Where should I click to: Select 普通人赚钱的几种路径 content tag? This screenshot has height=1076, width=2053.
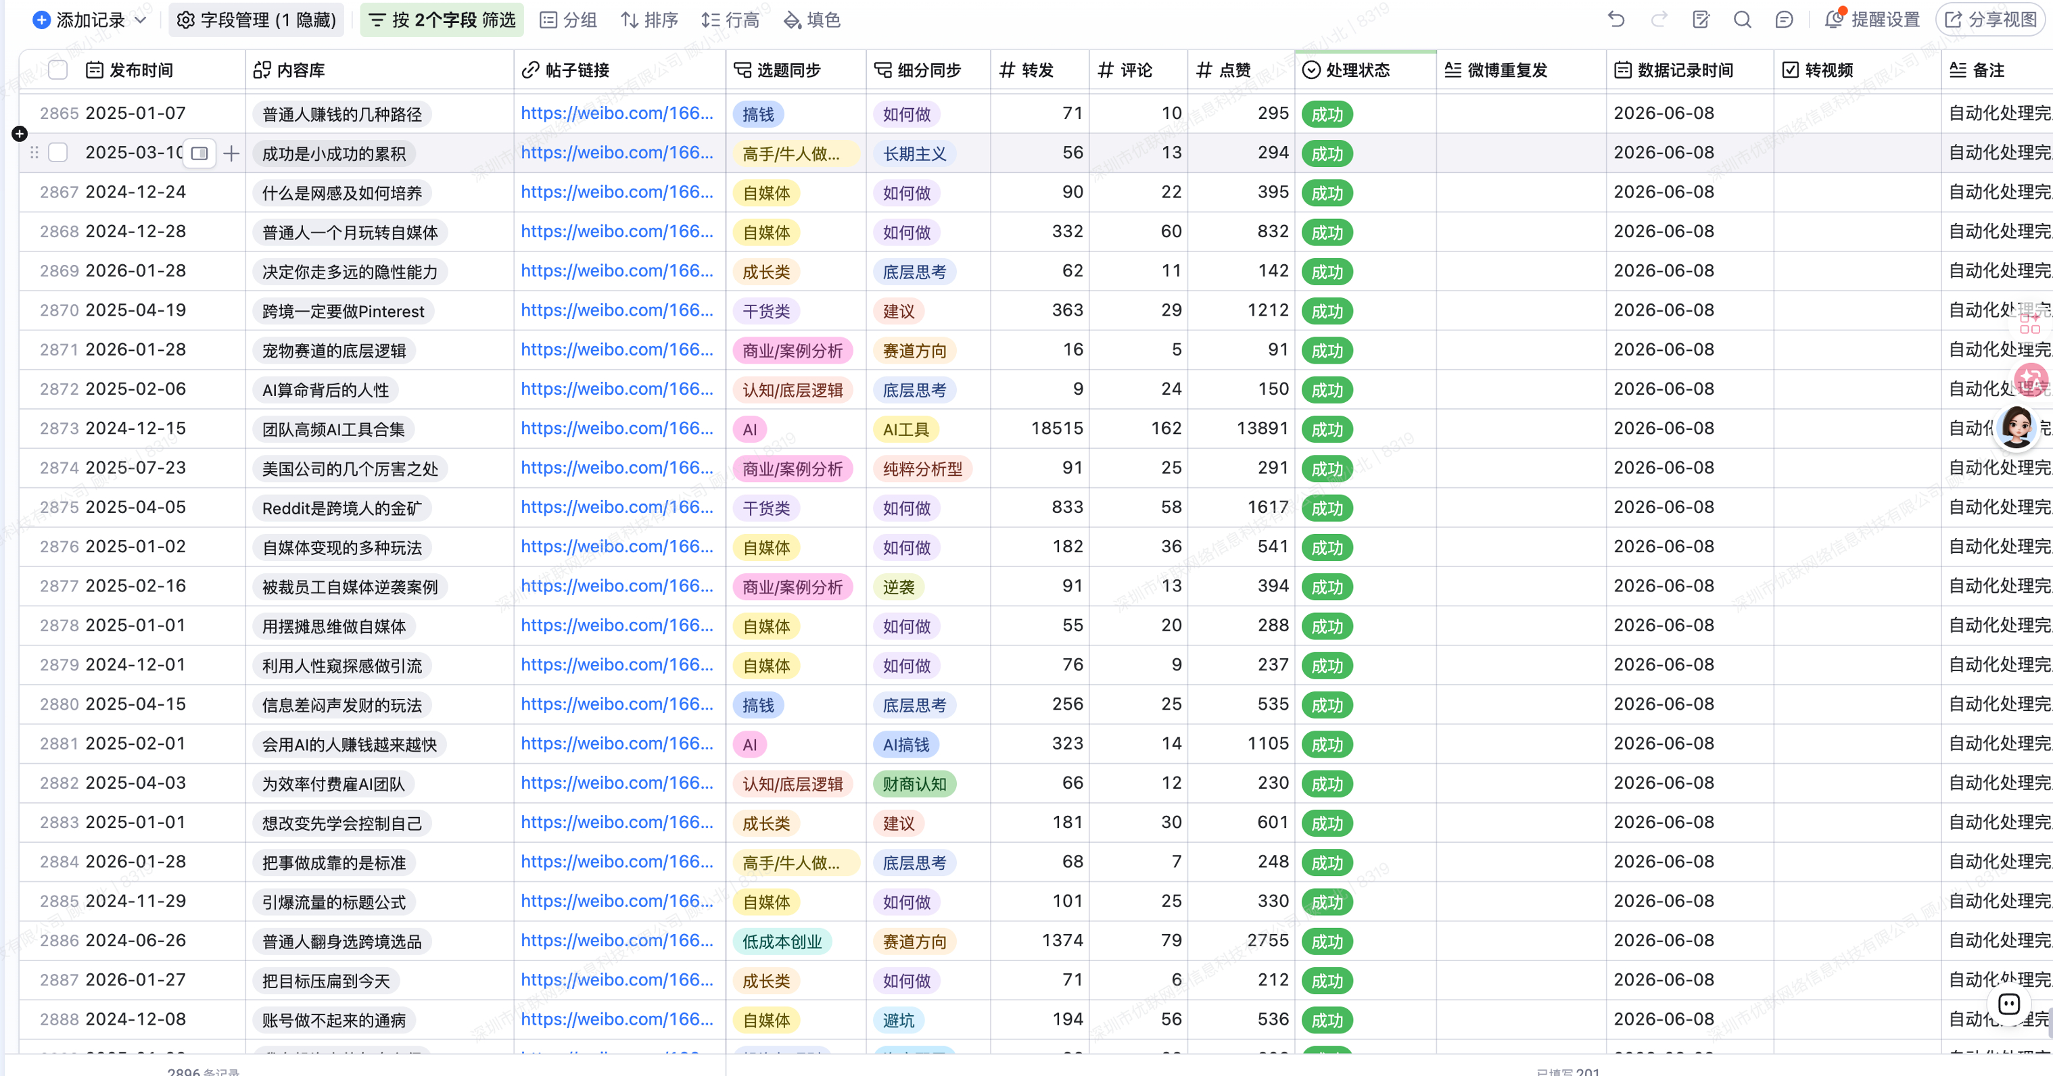click(x=342, y=114)
